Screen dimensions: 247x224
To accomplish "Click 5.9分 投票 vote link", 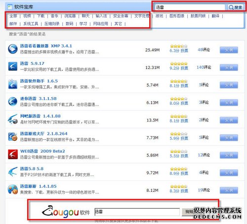I will point(179,138).
